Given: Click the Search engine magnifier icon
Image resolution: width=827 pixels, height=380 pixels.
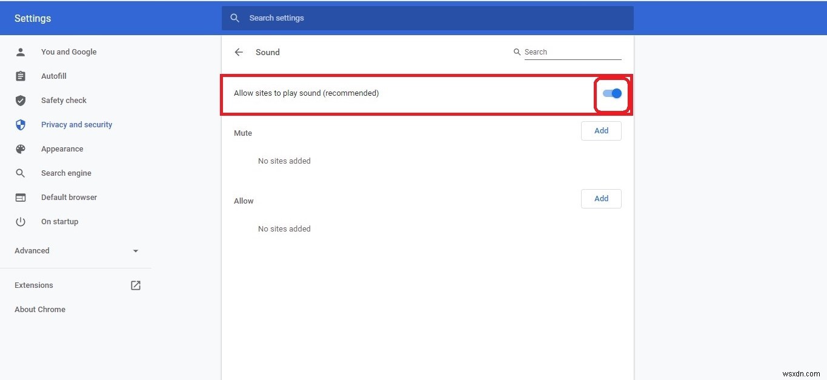Looking at the screenshot, I should click(20, 173).
